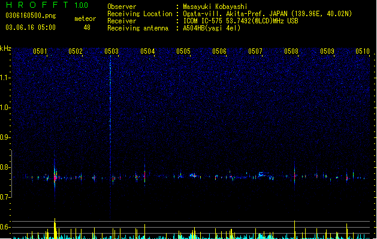Click the filename 0306160500.png
Viewport: 377px width, 239px height.
(31, 16)
